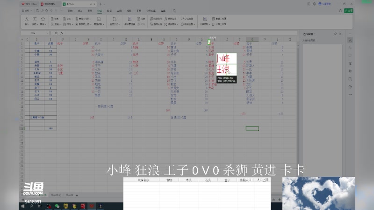Close the Selection Pane panel
This screenshot has height=210, width=374.
pos(340,34)
